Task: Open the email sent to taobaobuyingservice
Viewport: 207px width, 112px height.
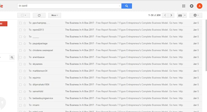Action: pyautogui.click(x=110, y=98)
